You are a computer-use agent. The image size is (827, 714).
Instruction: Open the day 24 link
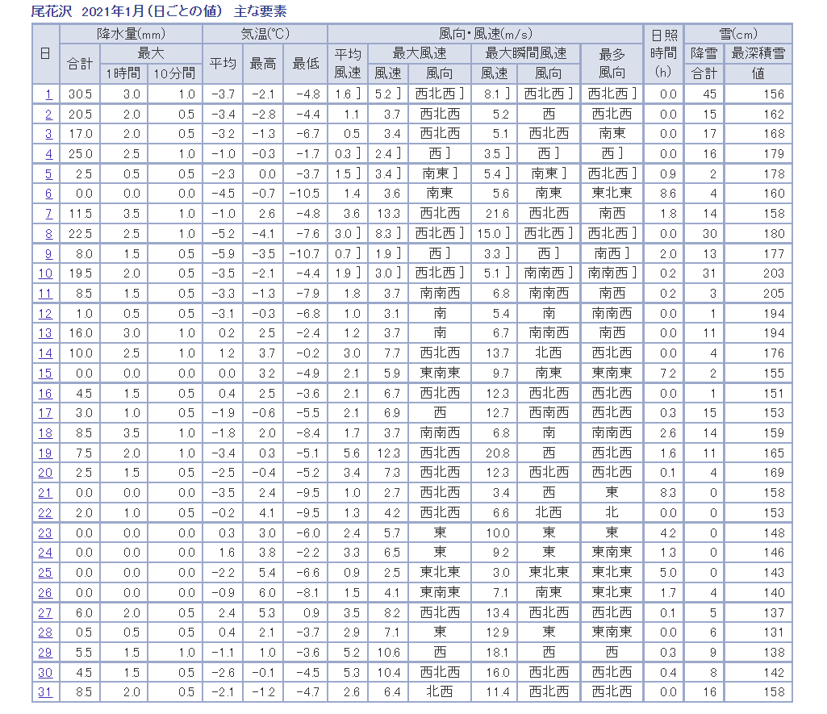(45, 553)
